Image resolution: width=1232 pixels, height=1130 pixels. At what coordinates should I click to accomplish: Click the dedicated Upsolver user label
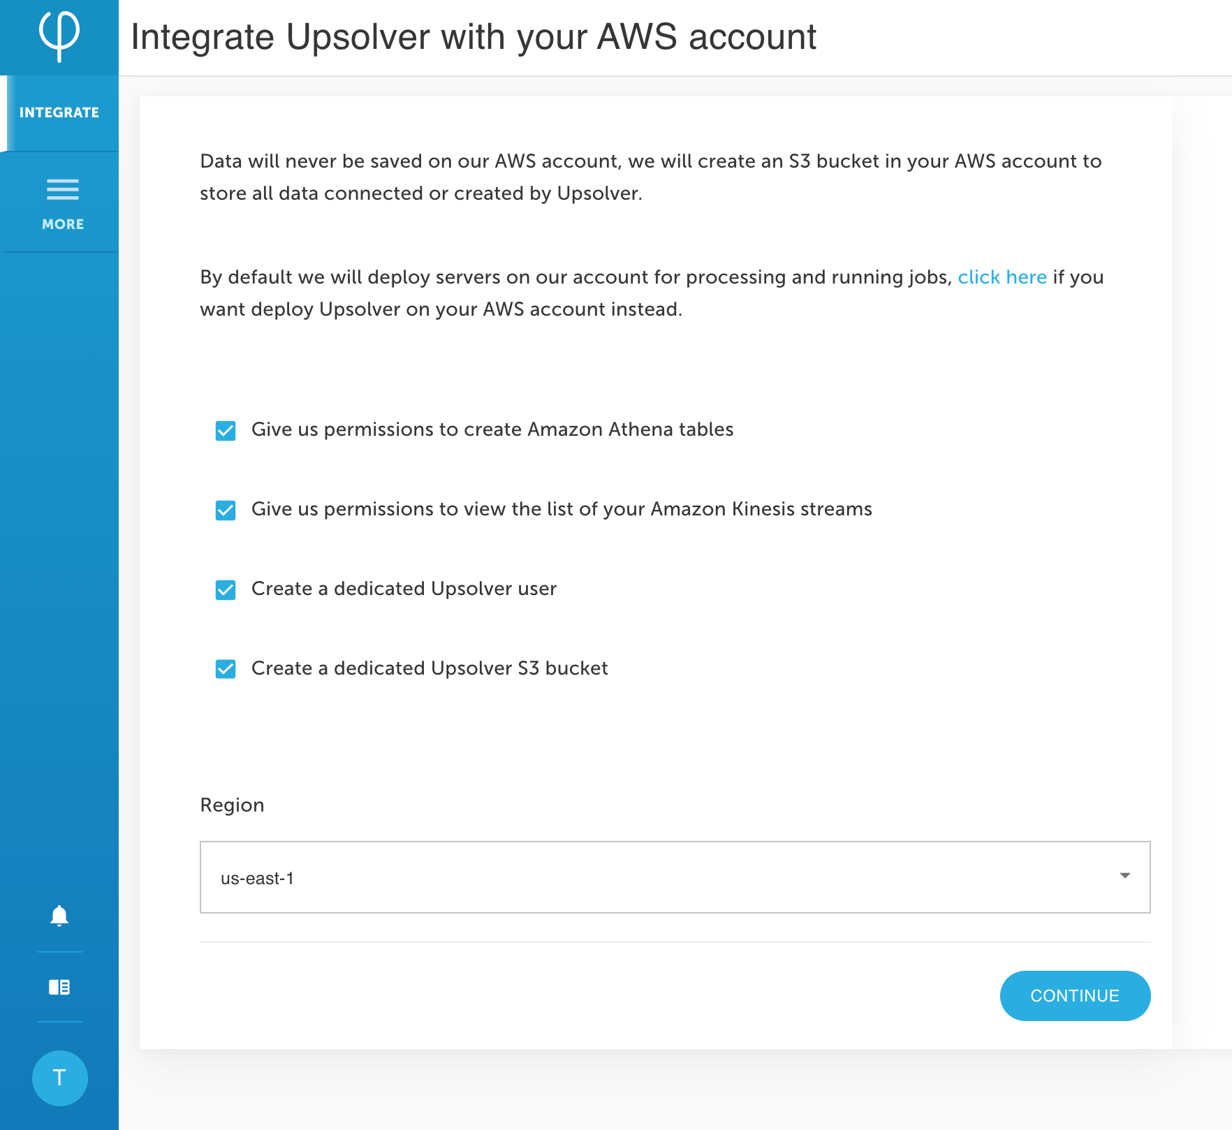[404, 589]
